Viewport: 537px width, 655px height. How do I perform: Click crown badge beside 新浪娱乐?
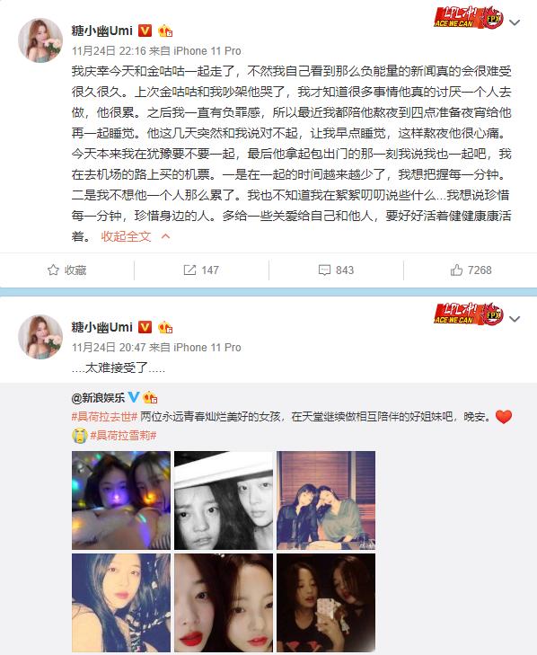coord(150,397)
